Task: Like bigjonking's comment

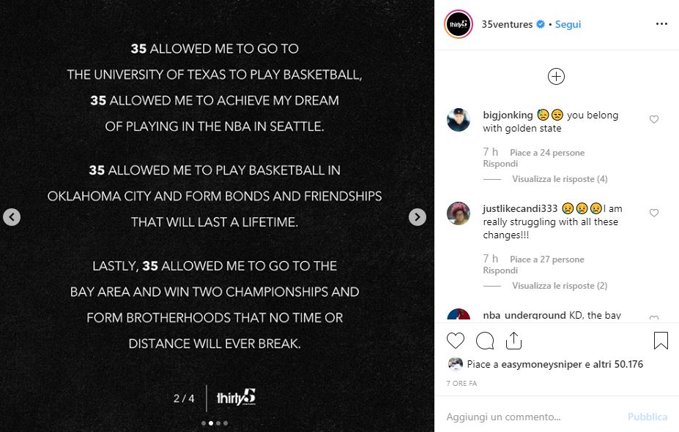Action: pos(654,119)
